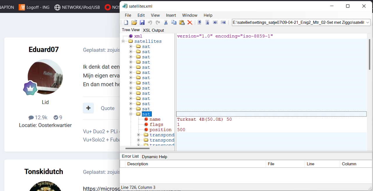Select the position attribute of the sat node
Image resolution: width=373 pixels, height=191 pixels.
(161, 130)
